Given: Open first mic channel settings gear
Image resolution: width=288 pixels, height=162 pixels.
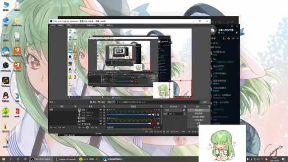Looking at the screenshot, I should 158,115.
